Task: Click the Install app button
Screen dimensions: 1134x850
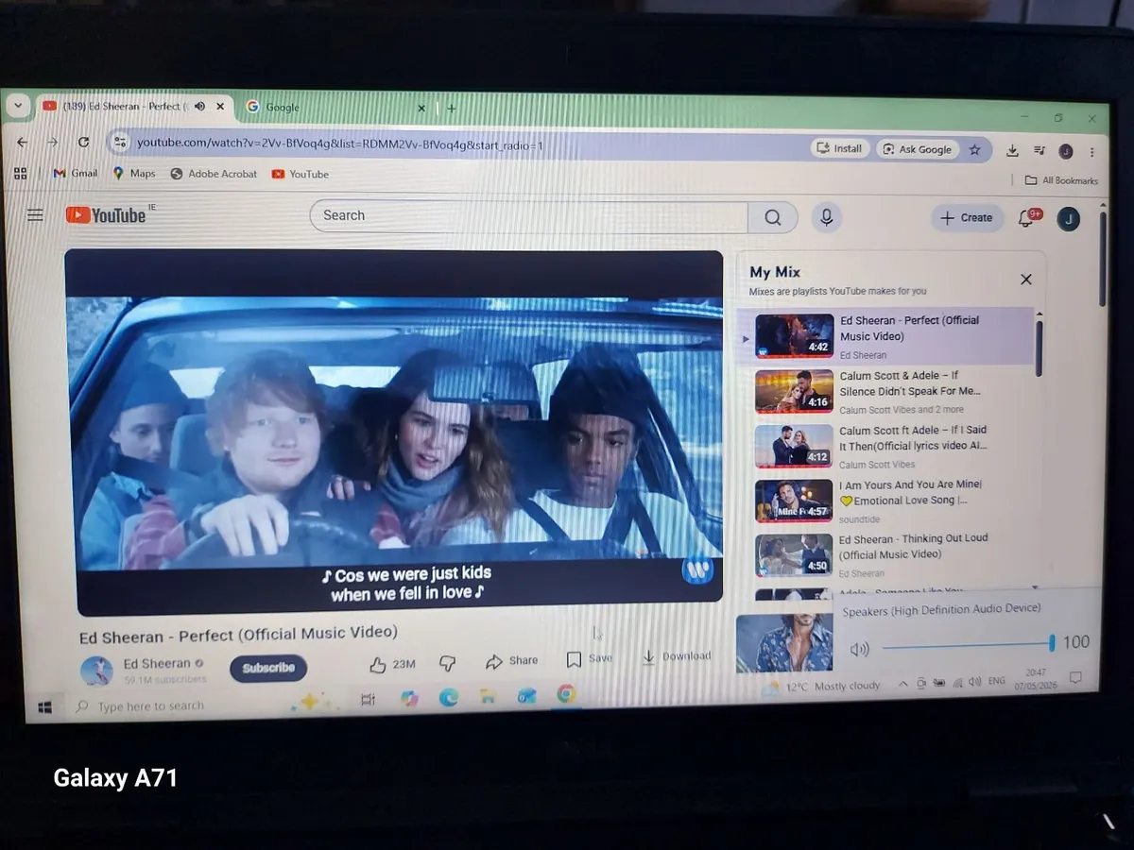Action: point(839,148)
